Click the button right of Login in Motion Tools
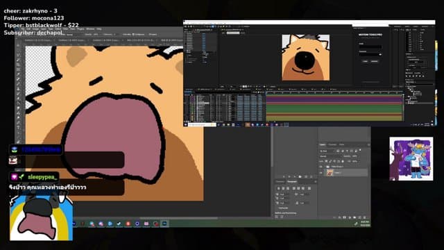This screenshot has width=444, height=250. click(x=375, y=61)
